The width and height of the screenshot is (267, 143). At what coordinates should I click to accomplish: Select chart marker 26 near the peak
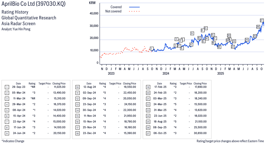click(x=258, y=27)
